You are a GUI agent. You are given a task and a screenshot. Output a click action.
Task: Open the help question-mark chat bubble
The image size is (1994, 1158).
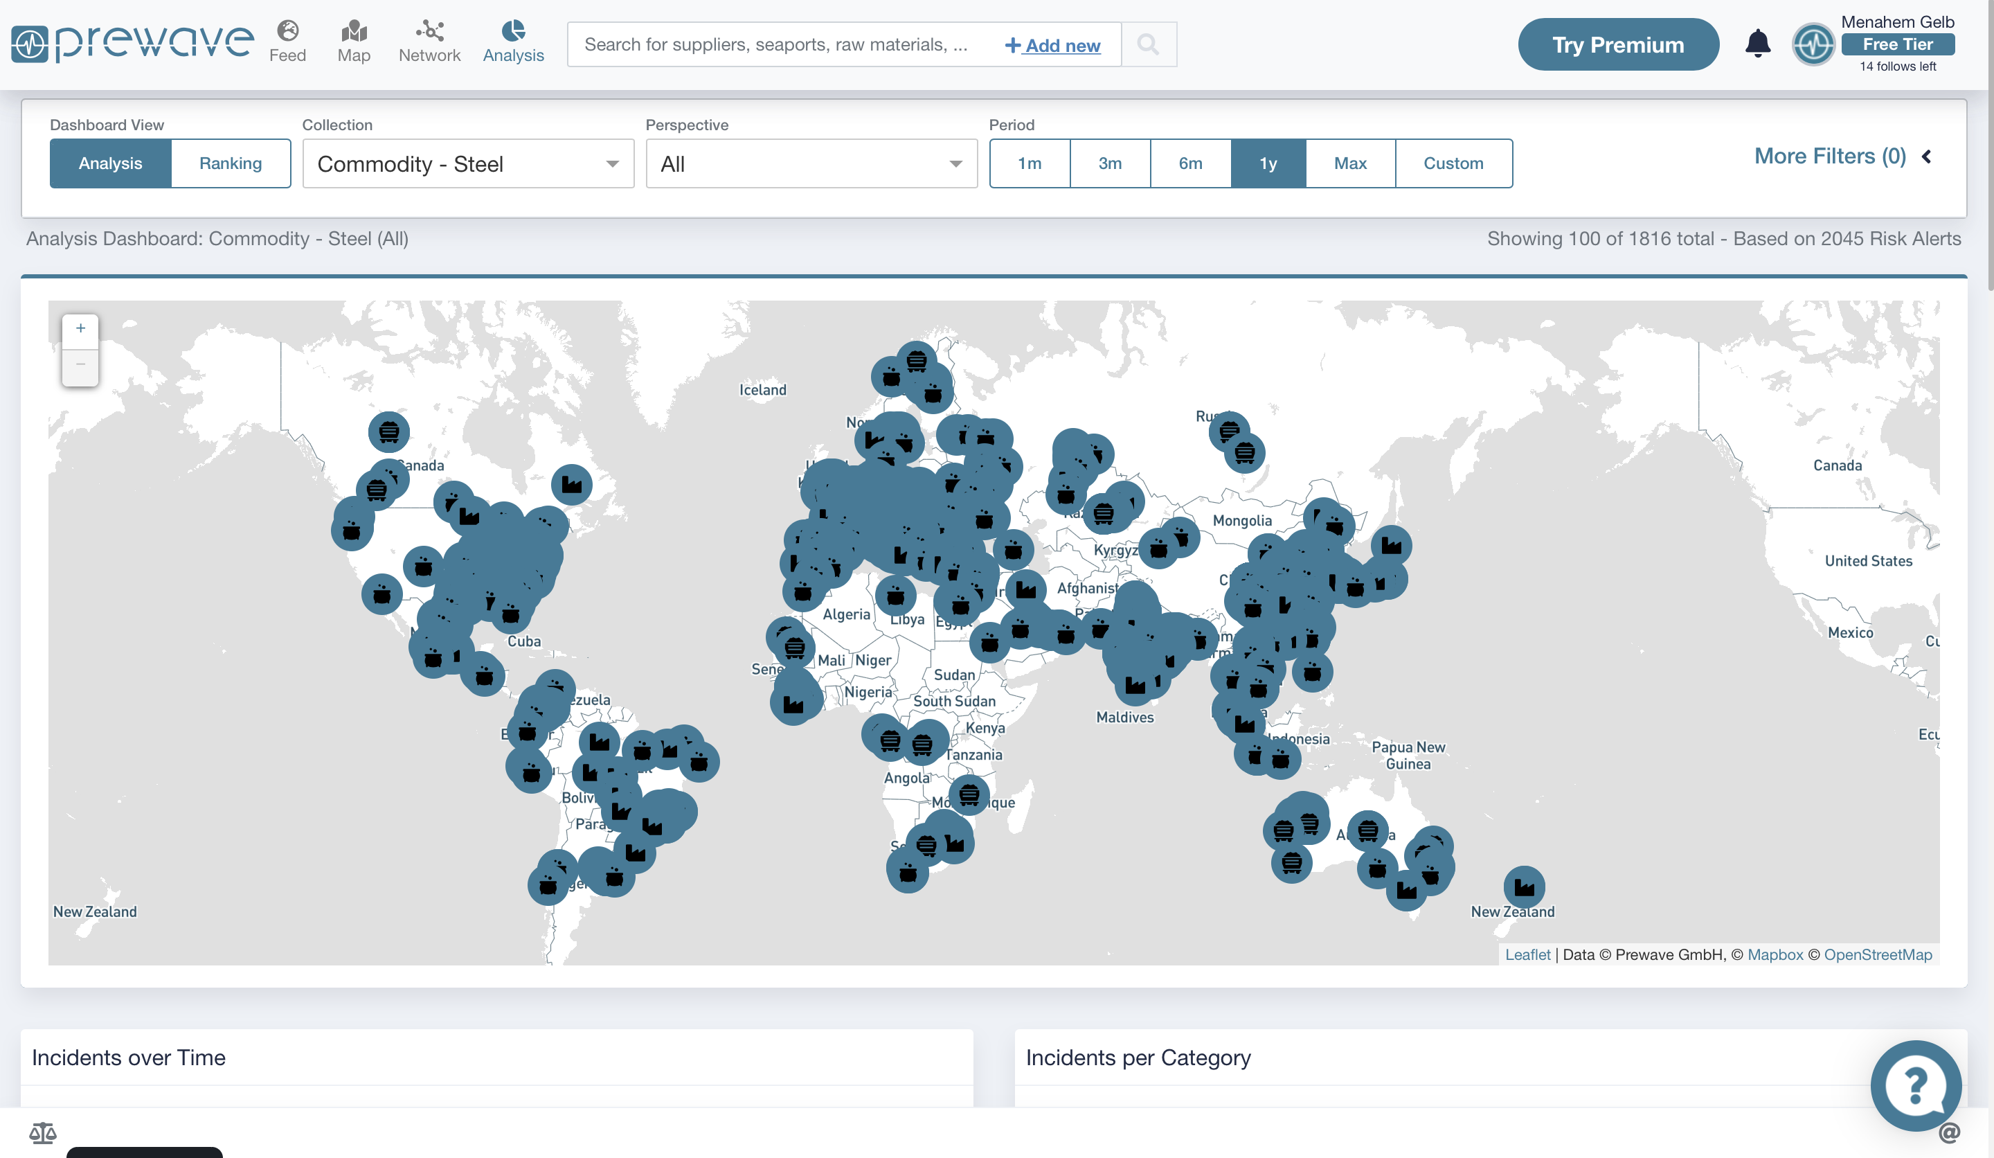[x=1915, y=1085]
